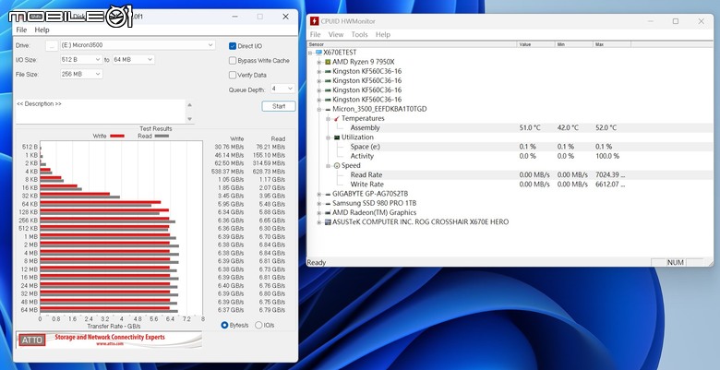The image size is (720, 370).
Task: Expand the ASUSTeK ROG CROSSHAIR X670E HERO node
Action: pos(319,222)
